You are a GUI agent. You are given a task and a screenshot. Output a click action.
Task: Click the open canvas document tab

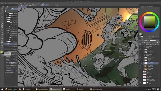22,7
